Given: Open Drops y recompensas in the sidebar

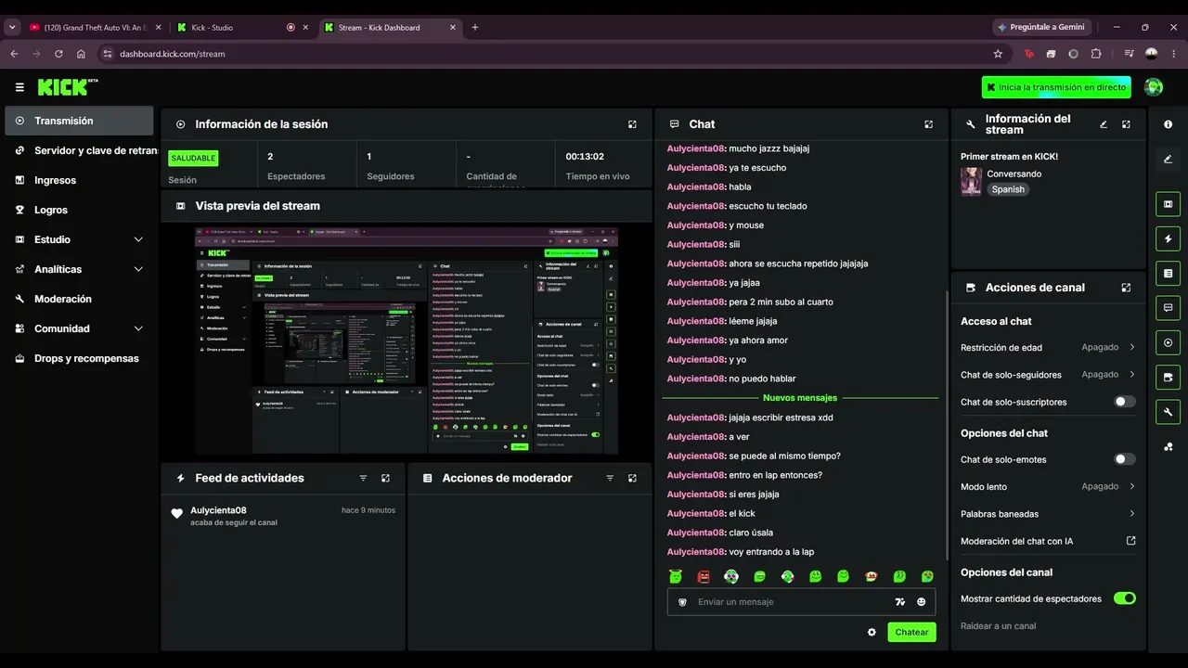Looking at the screenshot, I should (79, 358).
